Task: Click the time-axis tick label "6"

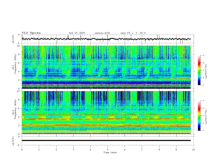Action: click(125, 150)
